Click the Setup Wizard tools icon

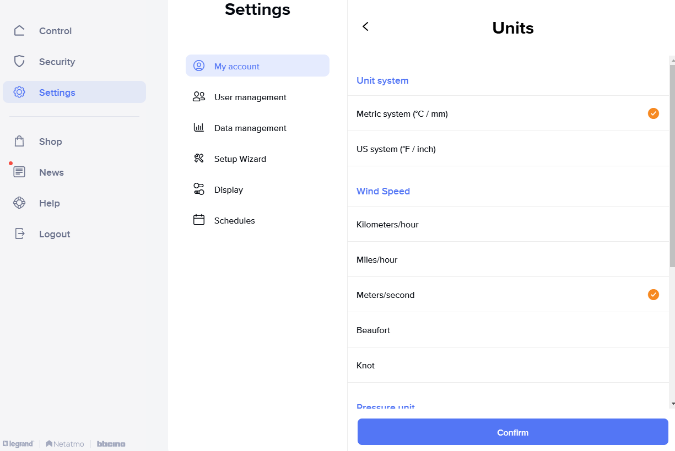tap(199, 159)
